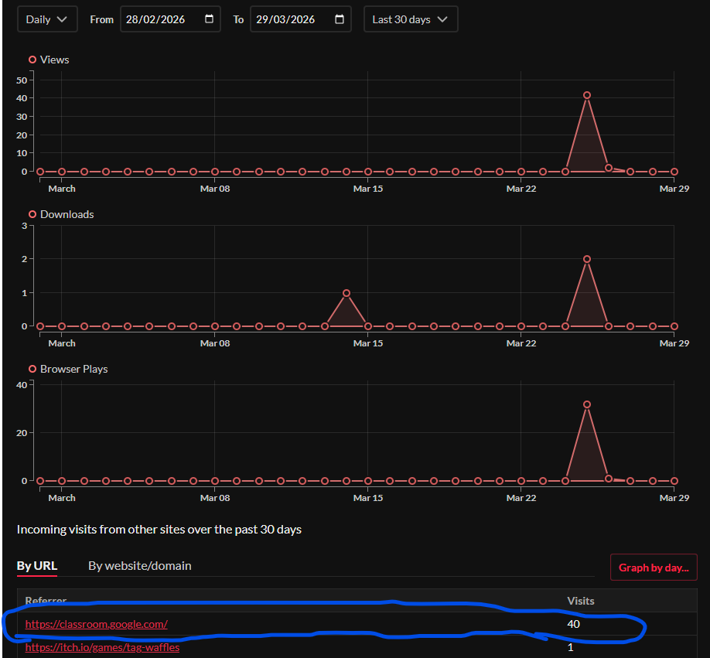Viewport: 710px width, 658px height.
Task: Open the Daily interval dropdown
Action: coord(47,19)
